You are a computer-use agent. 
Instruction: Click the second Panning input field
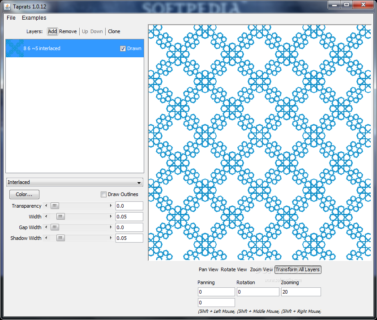216,303
